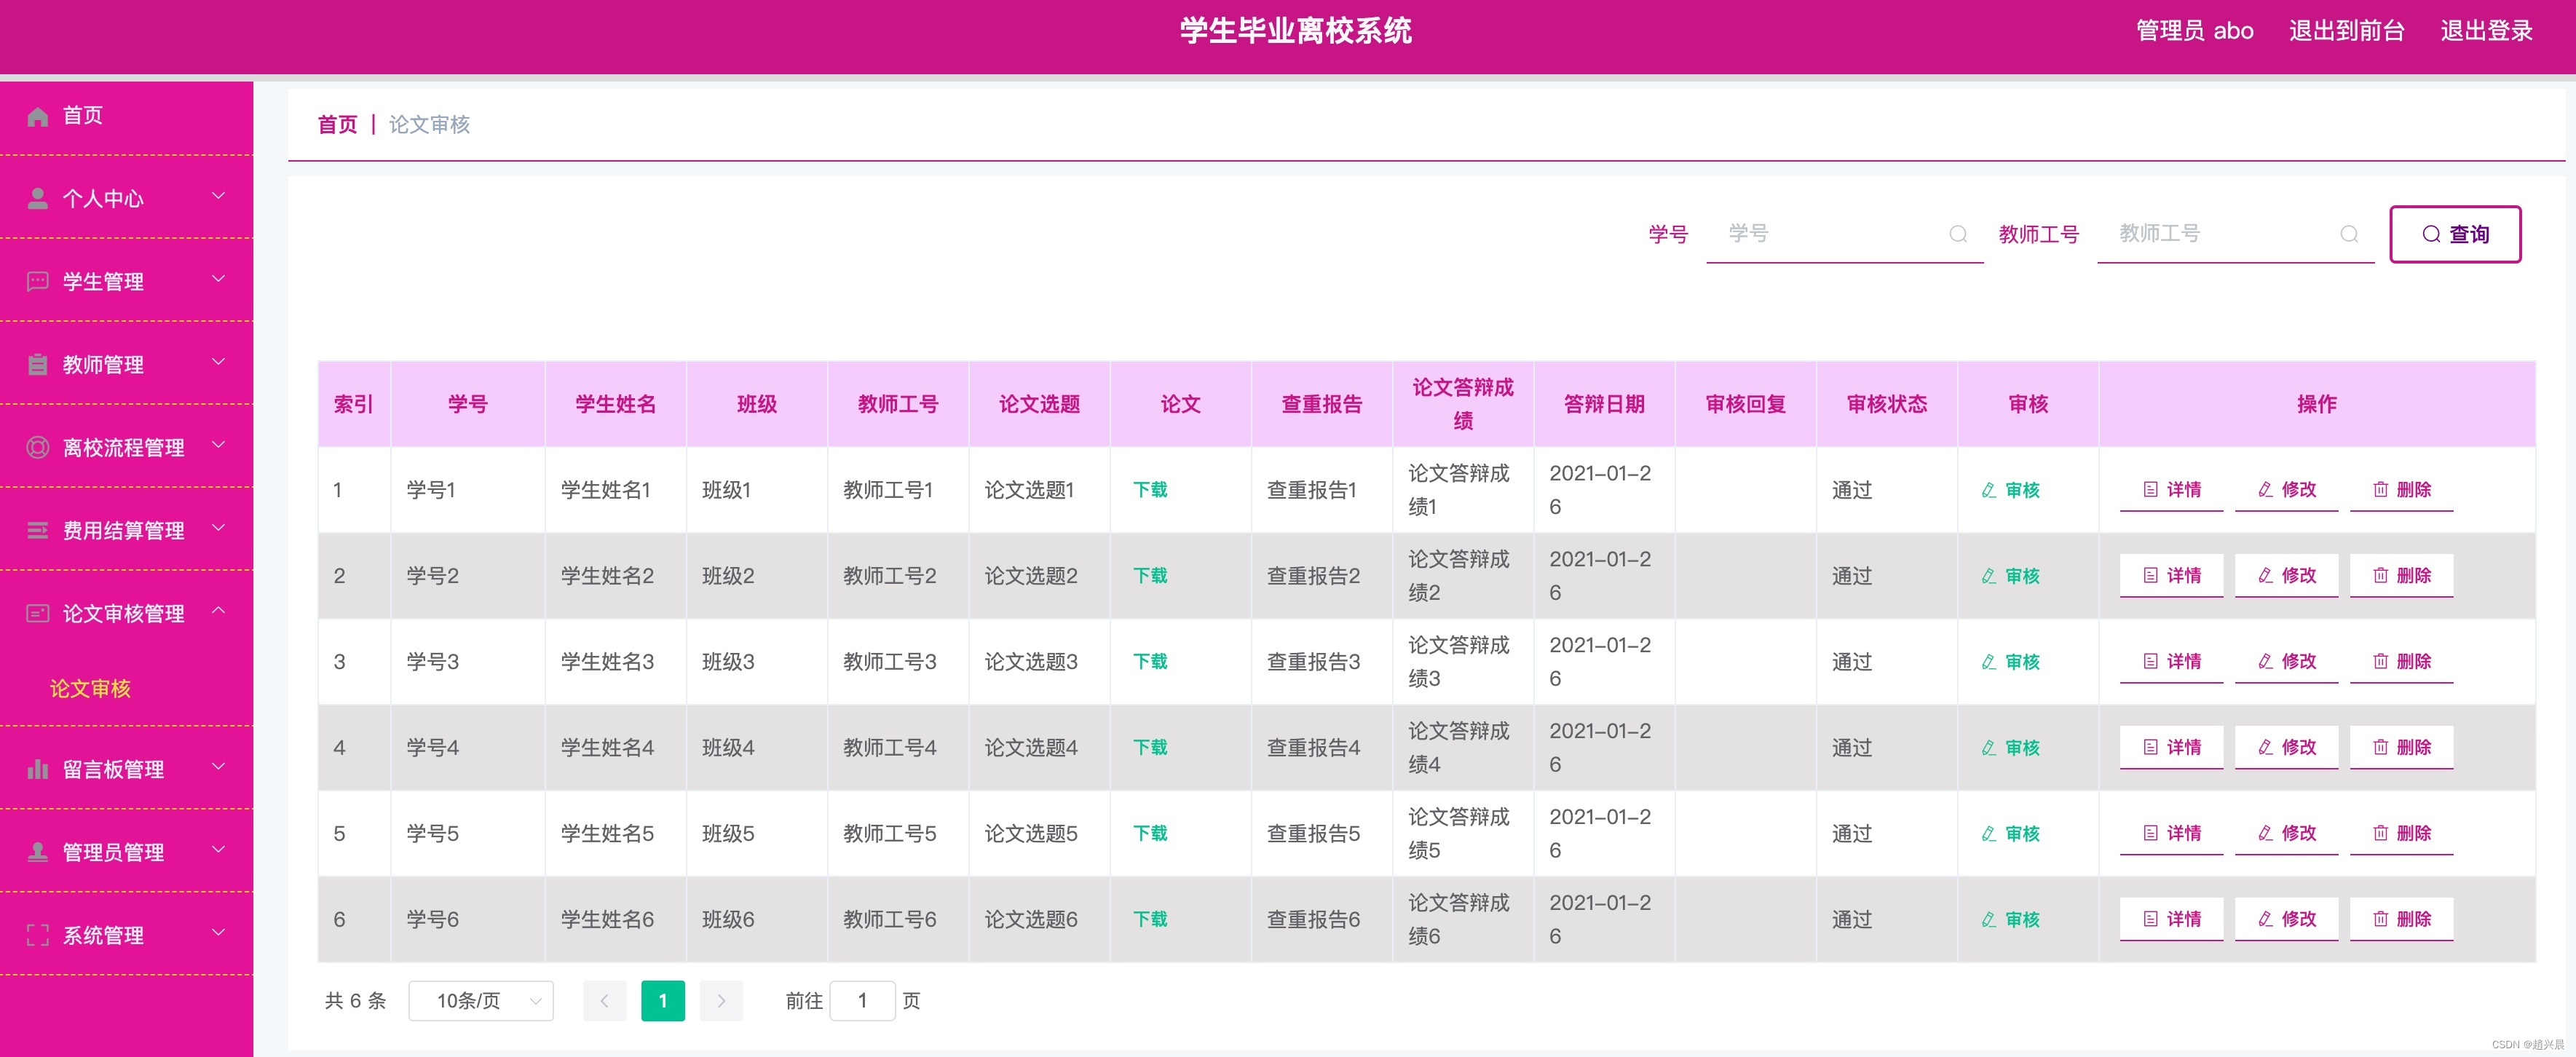Click the 审核状态 column header
The height and width of the screenshot is (1057, 2576).
pos(1887,404)
